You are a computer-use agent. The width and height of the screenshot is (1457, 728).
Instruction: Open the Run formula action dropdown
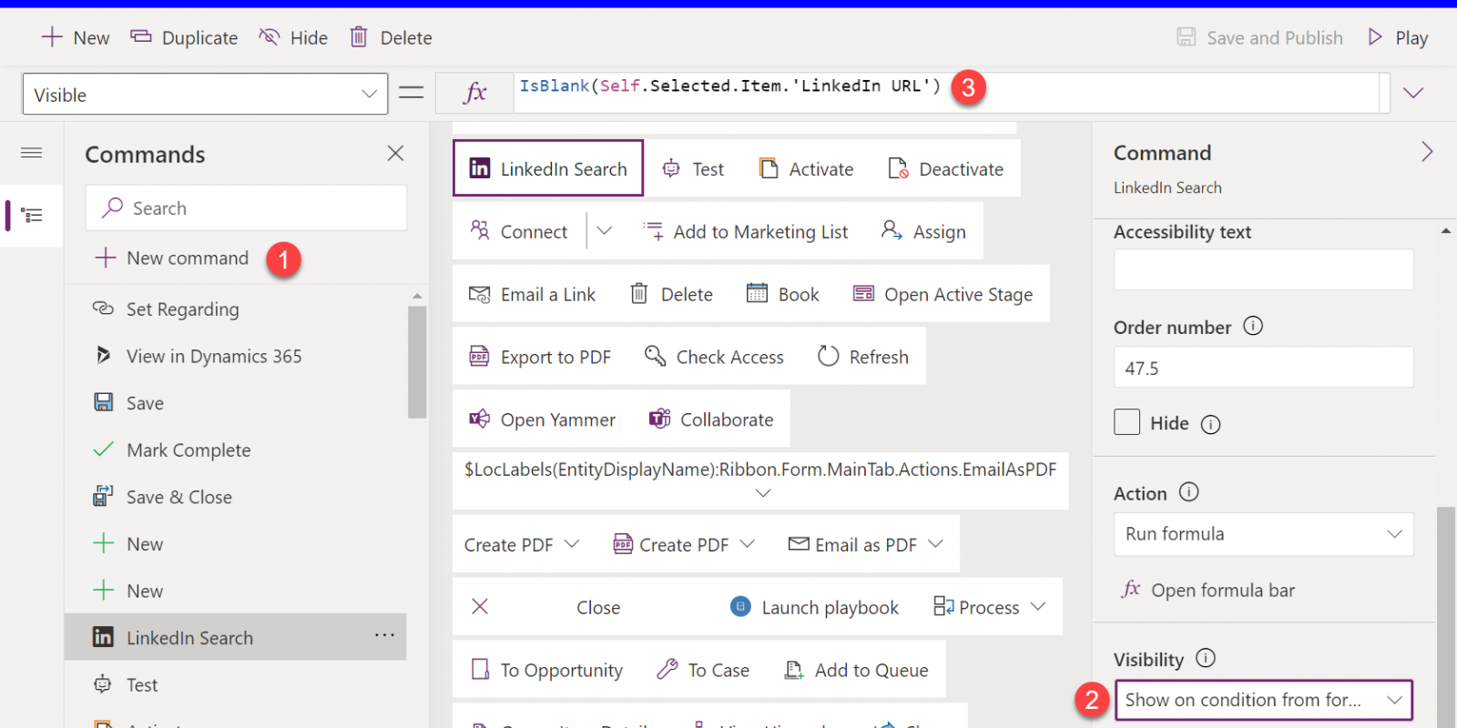1263,534
